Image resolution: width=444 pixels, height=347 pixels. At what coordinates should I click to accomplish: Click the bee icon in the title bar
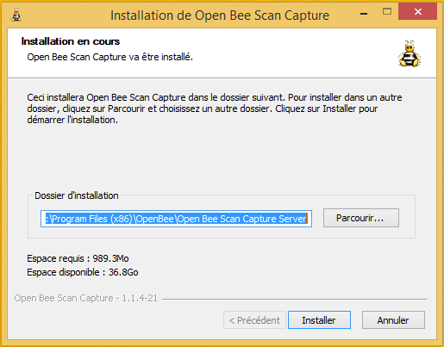(16, 15)
